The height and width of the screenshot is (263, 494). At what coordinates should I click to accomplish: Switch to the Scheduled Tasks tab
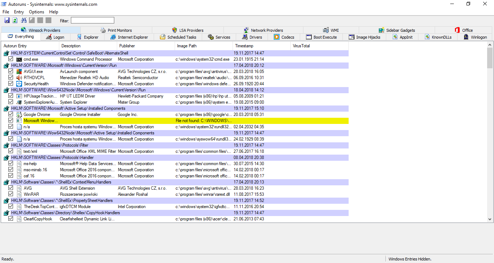[x=178, y=37]
